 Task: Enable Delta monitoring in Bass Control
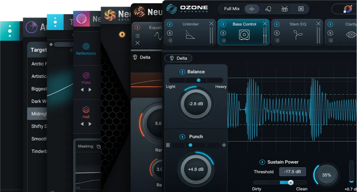click(178, 58)
